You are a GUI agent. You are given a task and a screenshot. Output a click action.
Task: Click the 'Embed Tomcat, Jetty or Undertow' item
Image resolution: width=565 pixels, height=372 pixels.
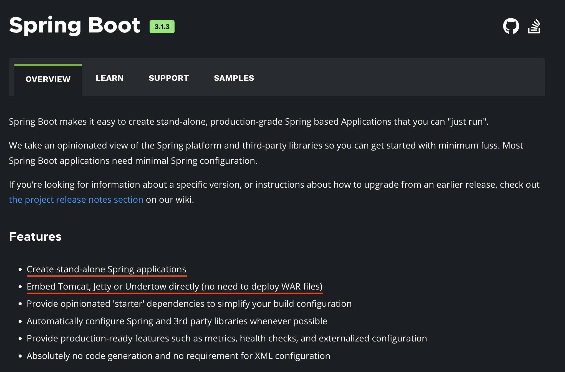click(175, 286)
